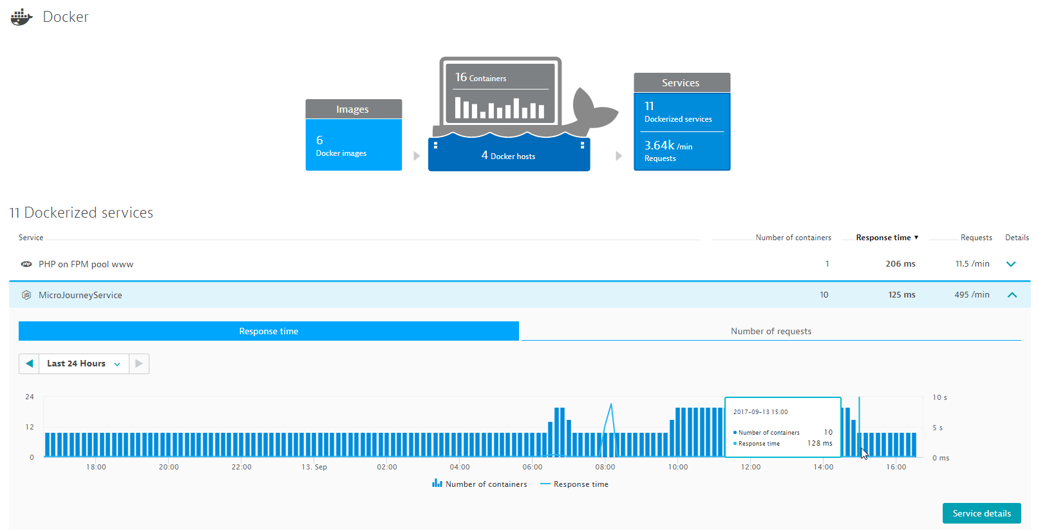Expand PHP on FPM pool www details
Viewport: 1038px width, 530px height.
tap(1011, 264)
